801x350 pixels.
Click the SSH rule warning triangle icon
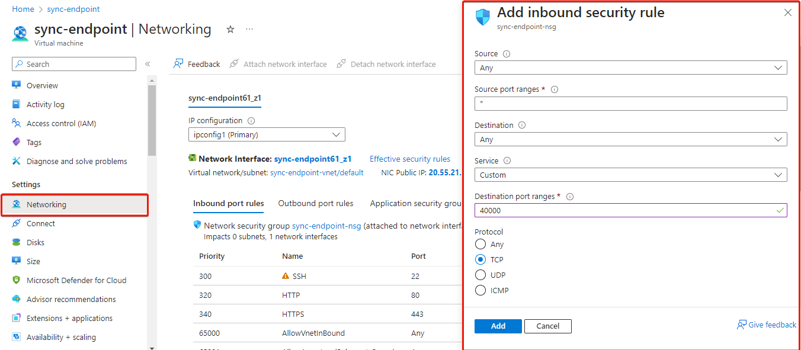pyautogui.click(x=286, y=276)
